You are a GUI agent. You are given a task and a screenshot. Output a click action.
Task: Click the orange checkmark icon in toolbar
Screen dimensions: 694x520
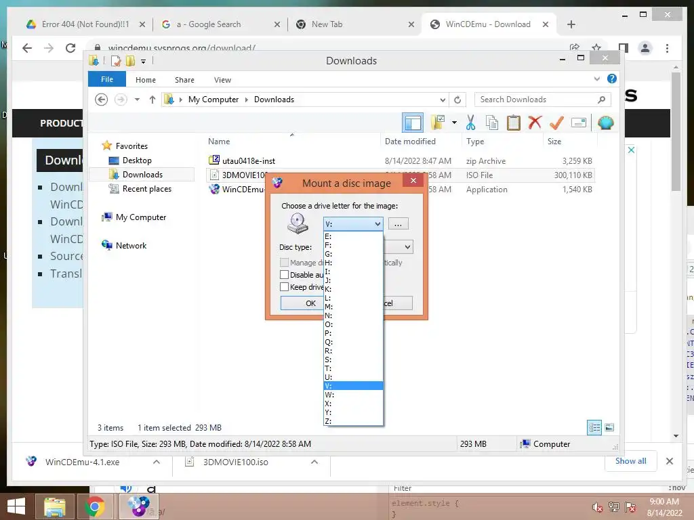[556, 123]
